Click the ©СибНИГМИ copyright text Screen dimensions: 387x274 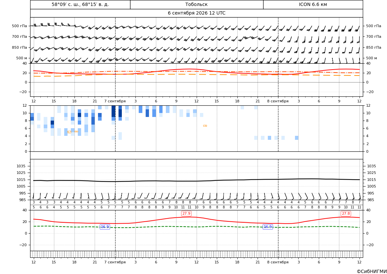coord(372,271)
